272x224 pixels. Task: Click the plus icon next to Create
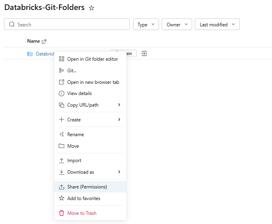pos(62,119)
